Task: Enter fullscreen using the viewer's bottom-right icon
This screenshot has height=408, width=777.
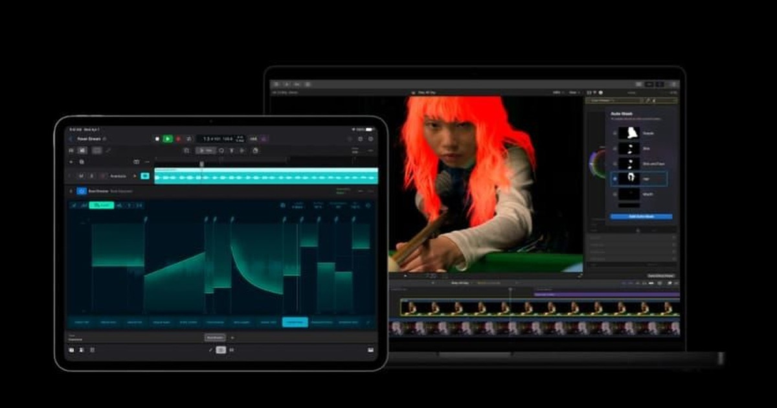Action: (580, 275)
